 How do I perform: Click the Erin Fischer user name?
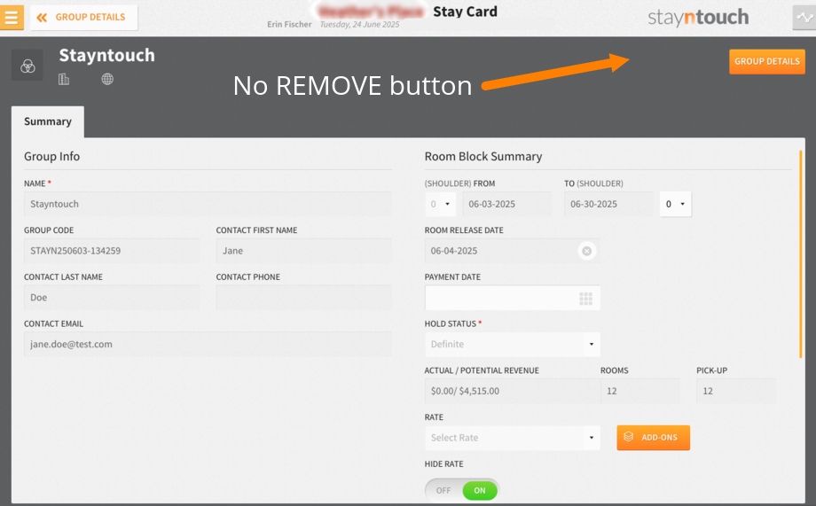[x=289, y=25]
